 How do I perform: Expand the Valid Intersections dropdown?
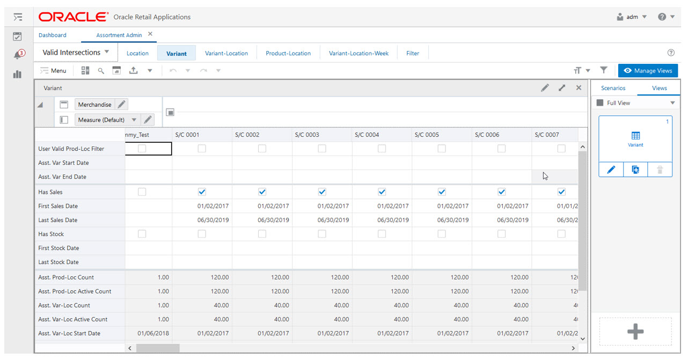click(107, 52)
